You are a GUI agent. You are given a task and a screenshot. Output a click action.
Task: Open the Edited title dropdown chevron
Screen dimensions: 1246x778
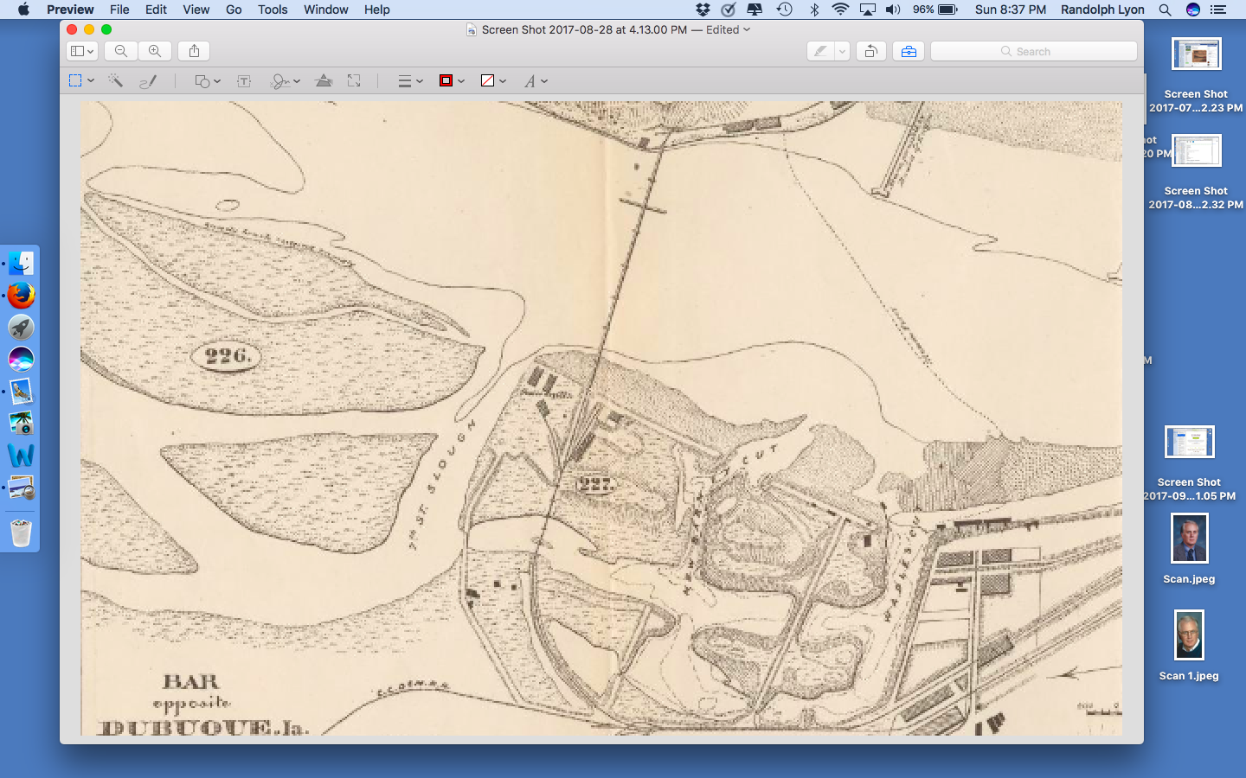[747, 29]
